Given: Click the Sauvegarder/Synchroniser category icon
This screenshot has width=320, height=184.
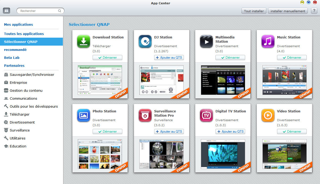Looking at the screenshot, I should point(6,75).
